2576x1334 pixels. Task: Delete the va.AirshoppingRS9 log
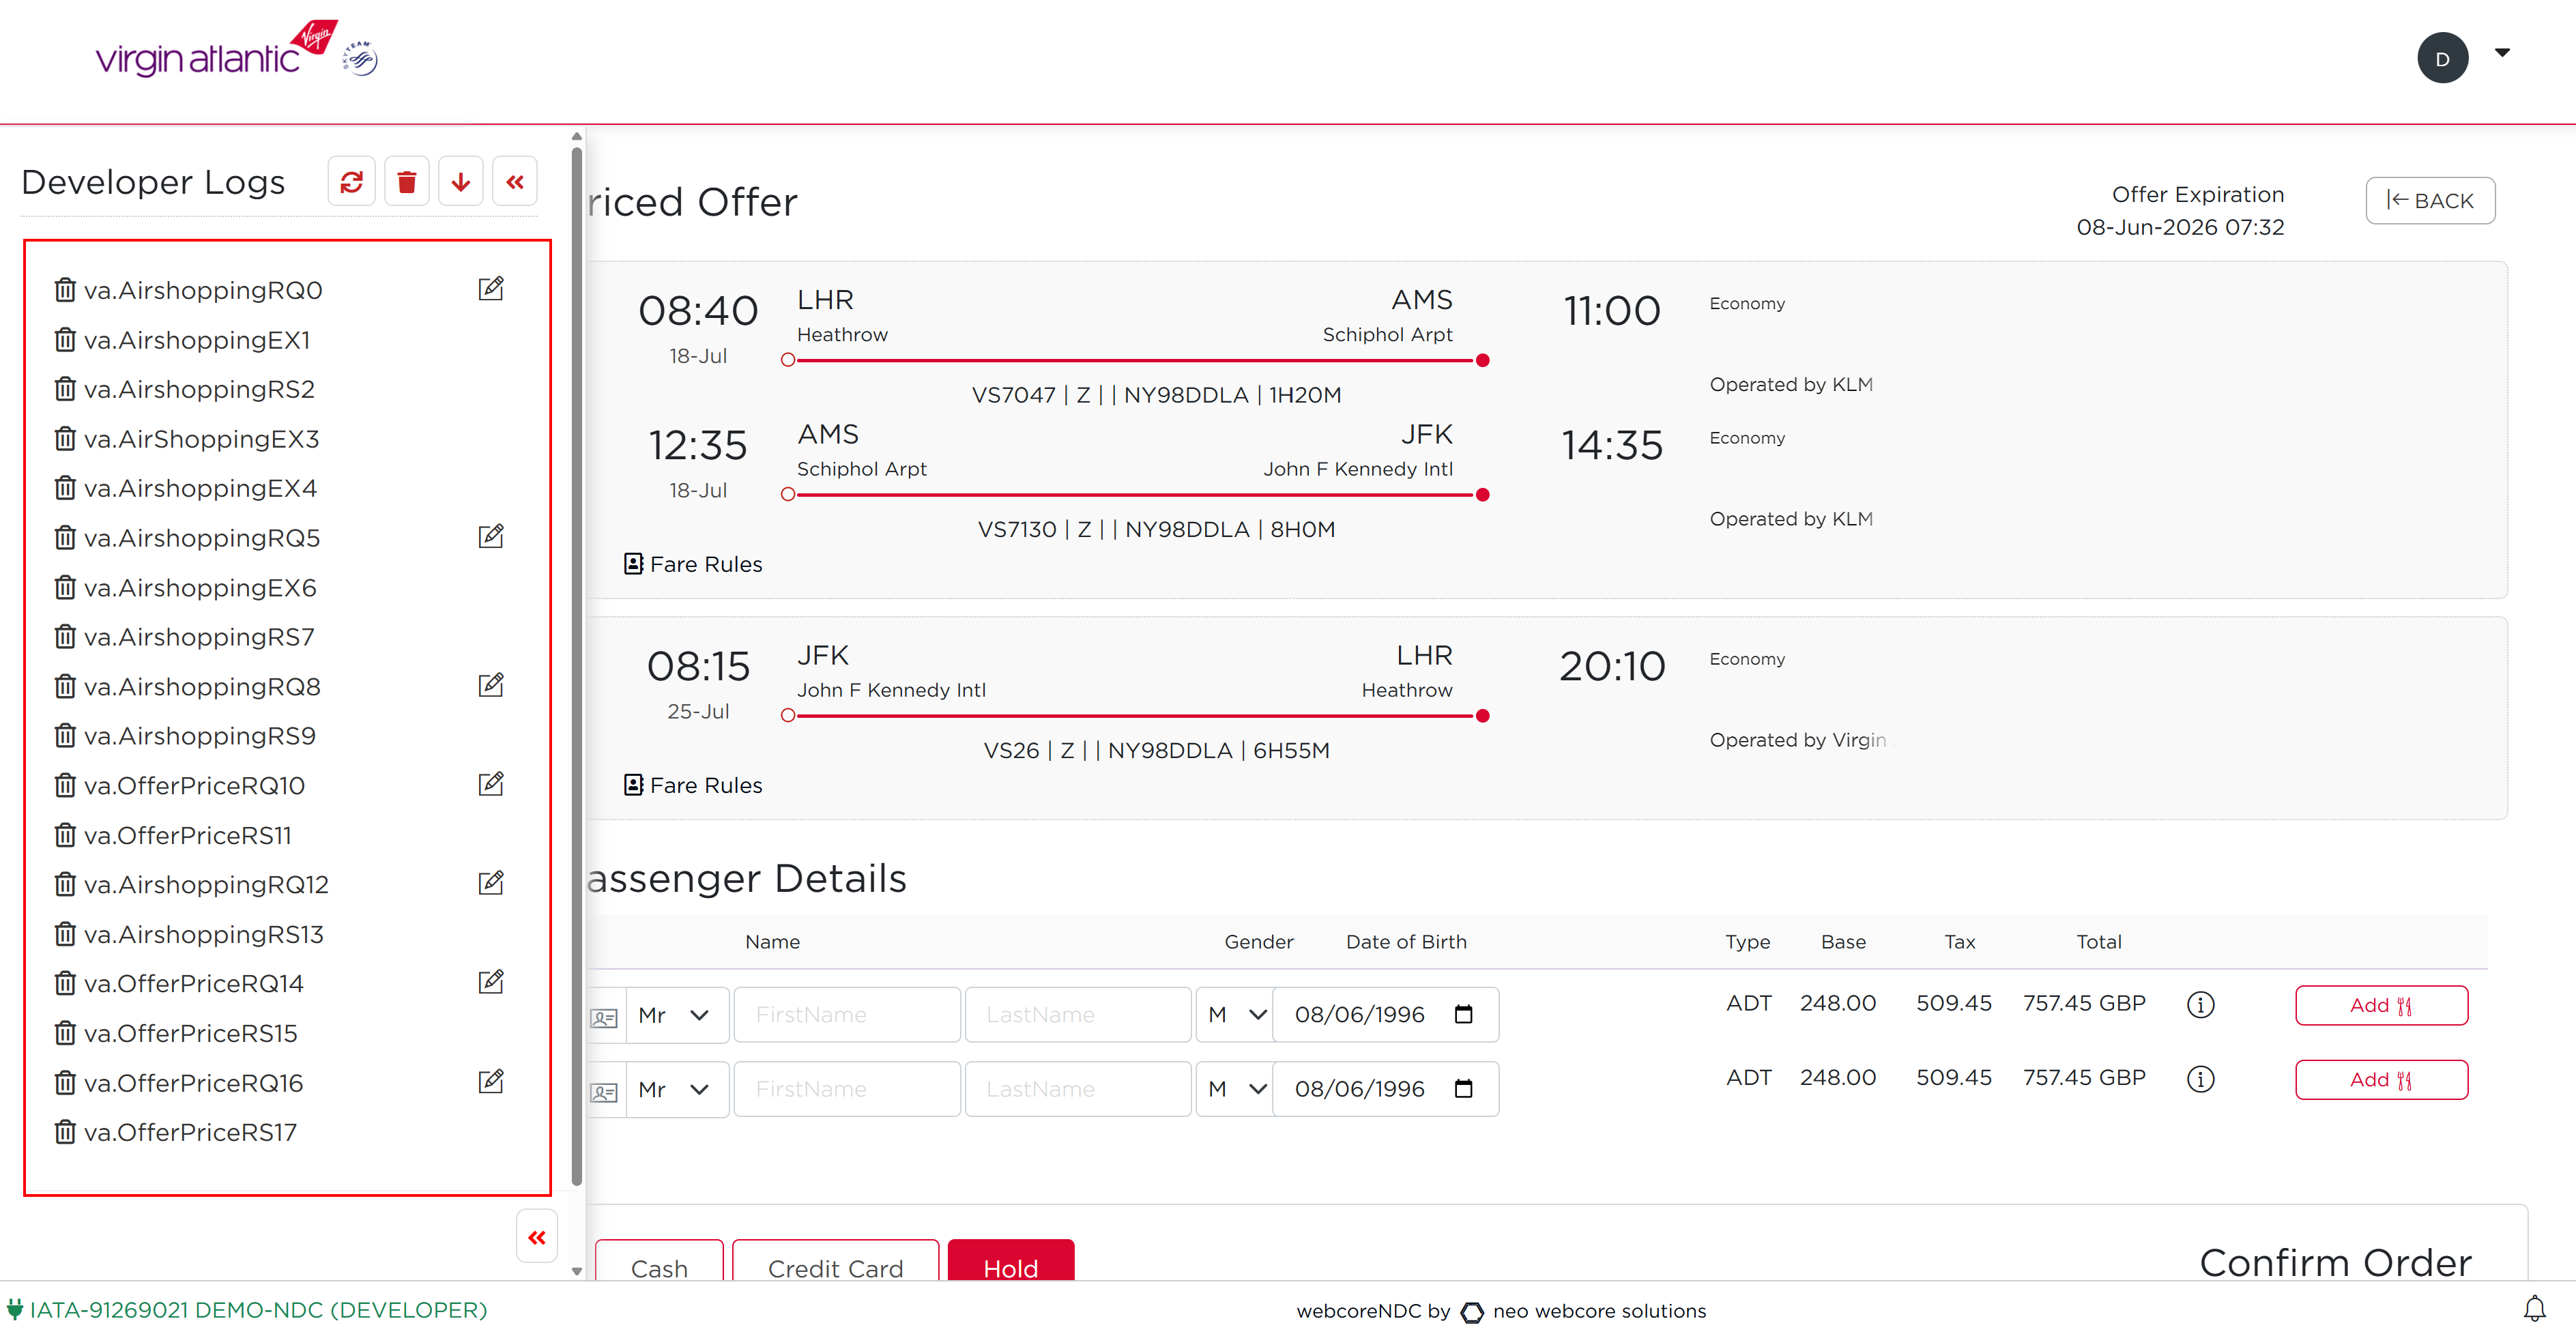pyautogui.click(x=65, y=736)
